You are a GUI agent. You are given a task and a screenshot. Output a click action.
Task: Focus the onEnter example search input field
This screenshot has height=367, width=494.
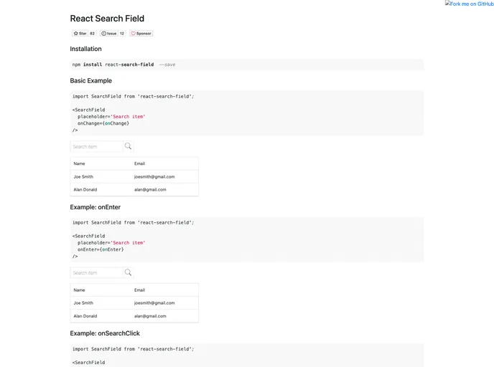[96, 272]
